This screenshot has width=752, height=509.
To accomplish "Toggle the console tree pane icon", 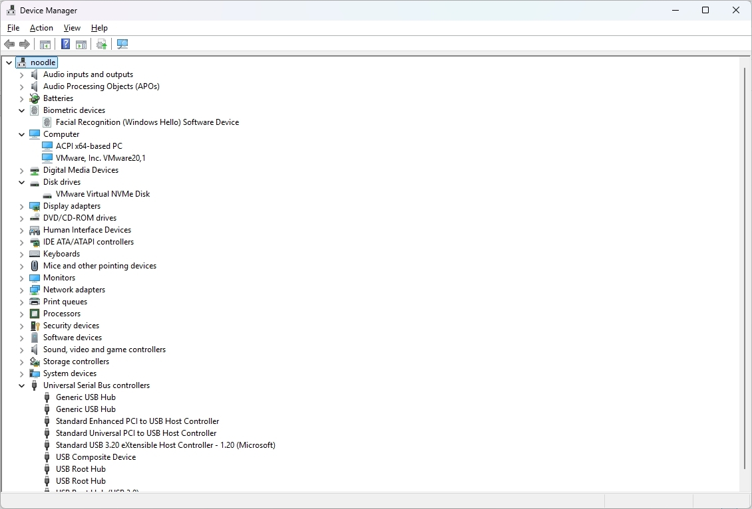I will coord(45,44).
